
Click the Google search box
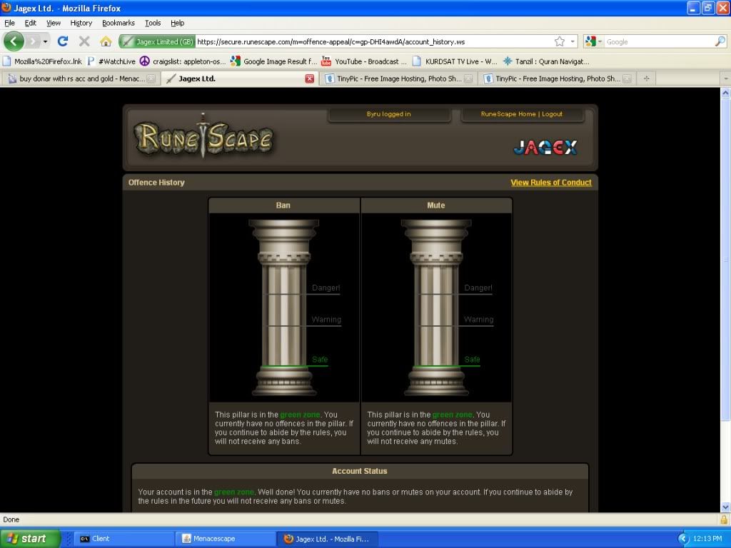coord(659,41)
